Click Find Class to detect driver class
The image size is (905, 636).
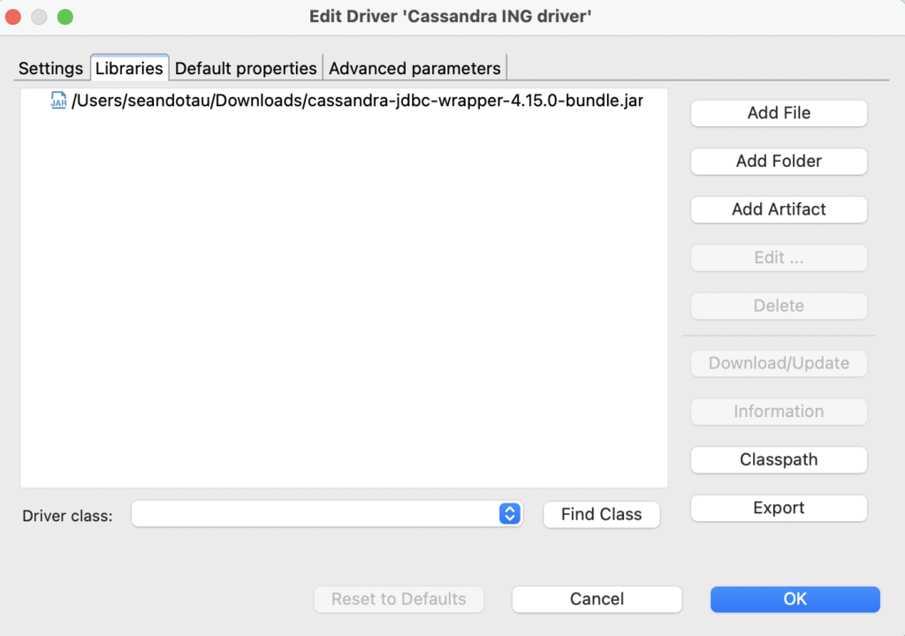tap(601, 514)
